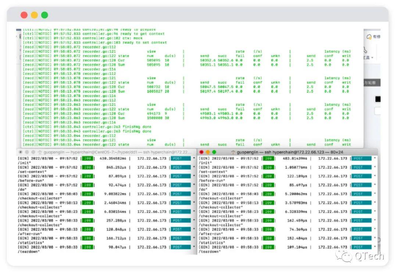Click the grey close button of the hyper/dd1 terminal

tap(21, 152)
